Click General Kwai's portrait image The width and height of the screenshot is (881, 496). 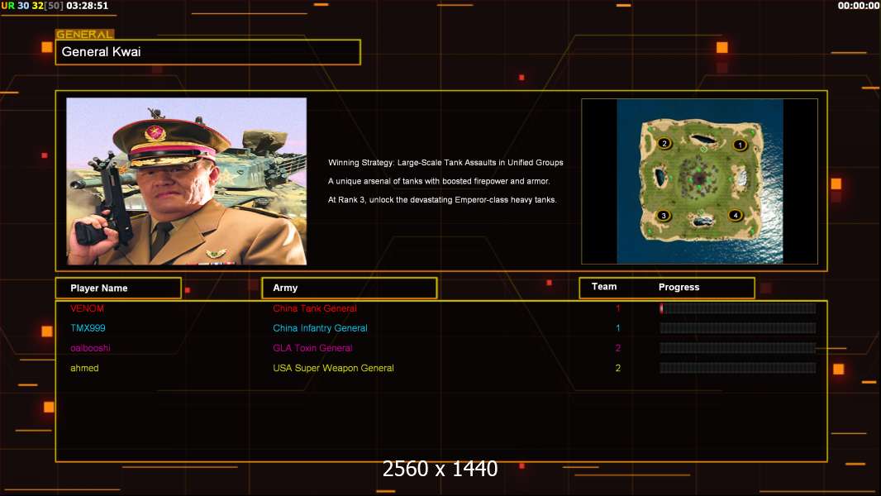(x=187, y=181)
